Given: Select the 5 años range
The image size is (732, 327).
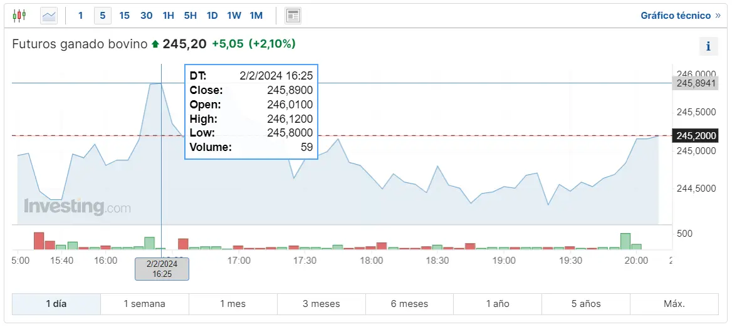Looking at the screenshot, I should 586,304.
